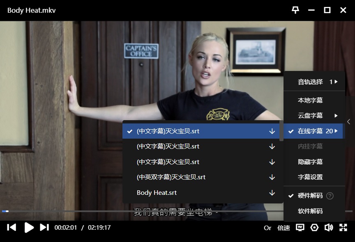The image size is (355, 242).
Task: Download the Body Heat.srt subtitle via arrow
Action: click(272, 193)
